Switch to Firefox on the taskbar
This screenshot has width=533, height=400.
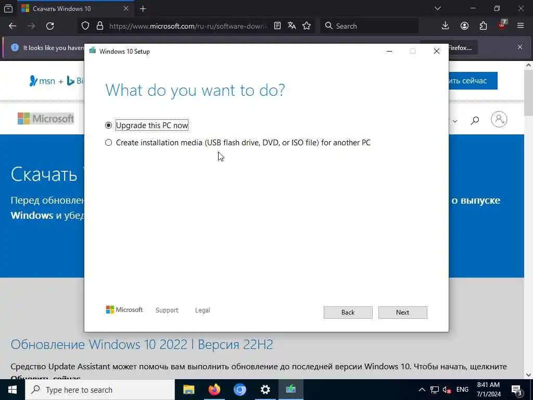[214, 390]
